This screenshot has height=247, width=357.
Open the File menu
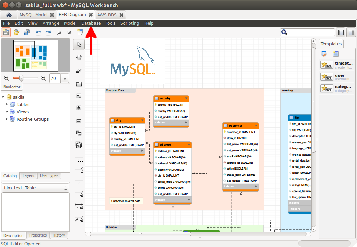(6, 23)
